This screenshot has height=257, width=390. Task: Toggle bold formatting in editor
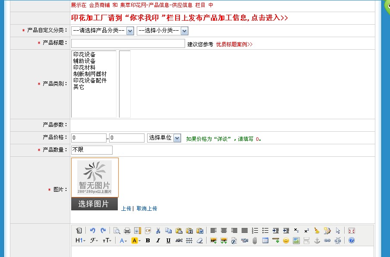pyautogui.click(x=148, y=241)
